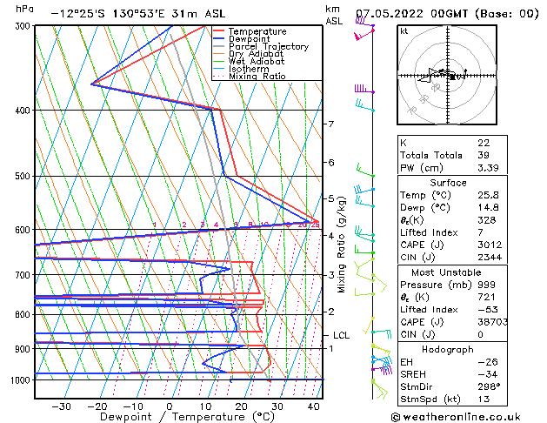
Task: Click the Most Unstable section heading
Action: pos(446,272)
